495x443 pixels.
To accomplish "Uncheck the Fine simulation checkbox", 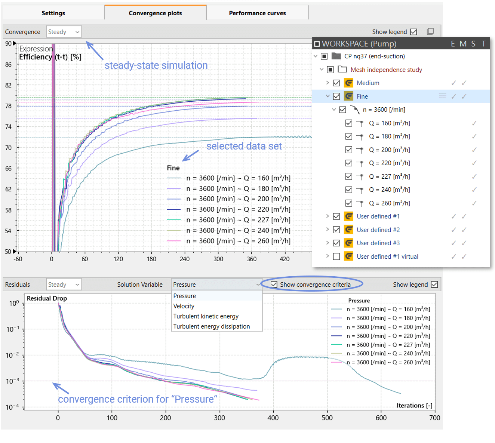I will 336,96.
